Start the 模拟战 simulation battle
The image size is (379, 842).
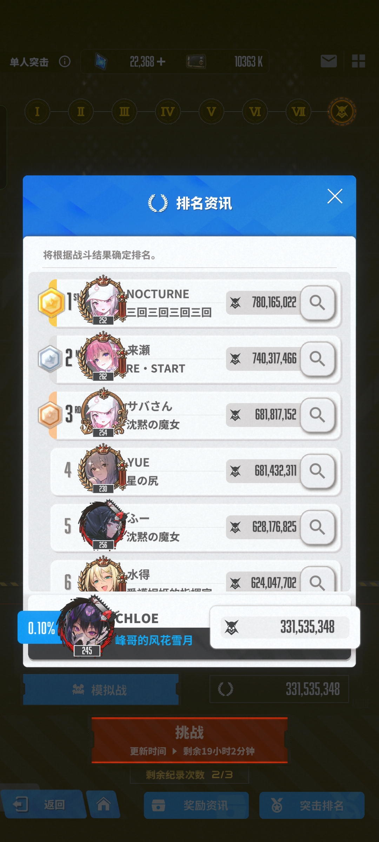pyautogui.click(x=101, y=689)
